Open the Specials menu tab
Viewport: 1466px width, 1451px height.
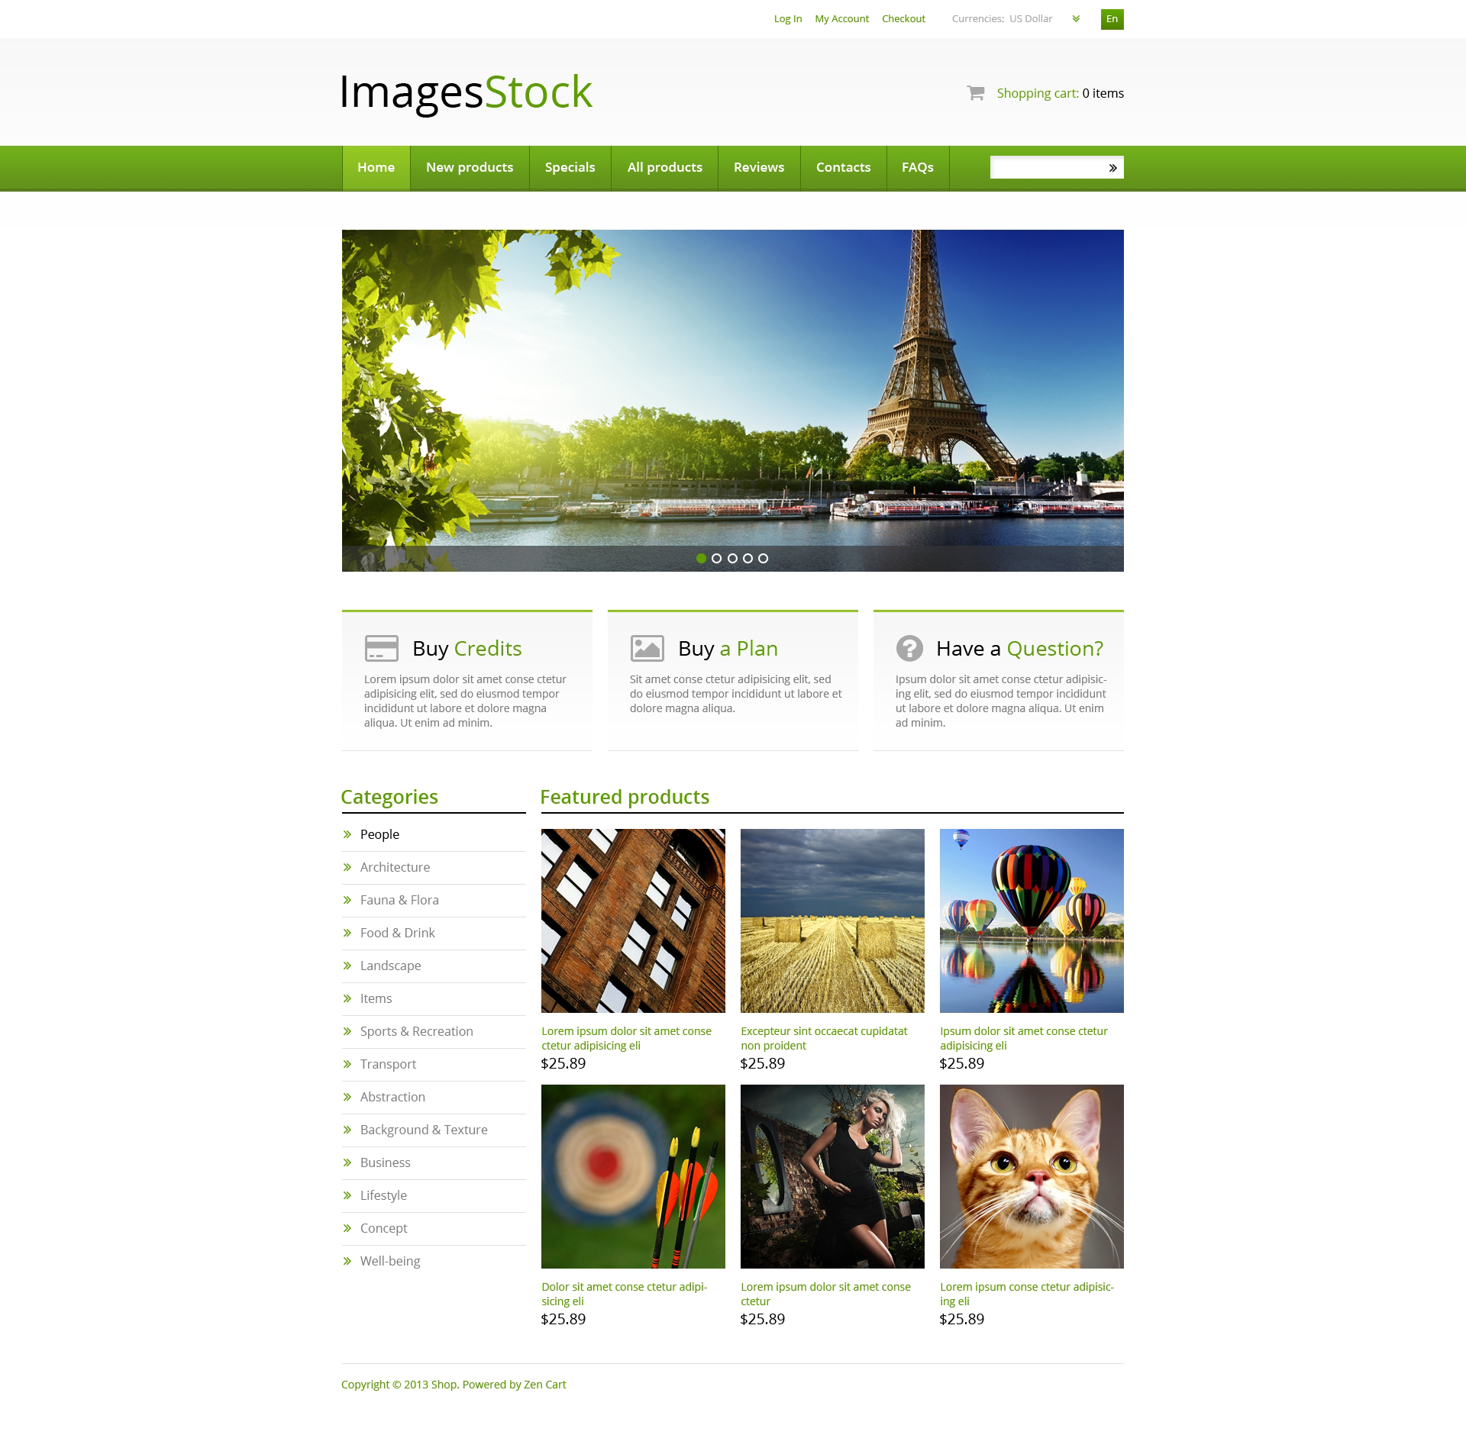point(570,167)
